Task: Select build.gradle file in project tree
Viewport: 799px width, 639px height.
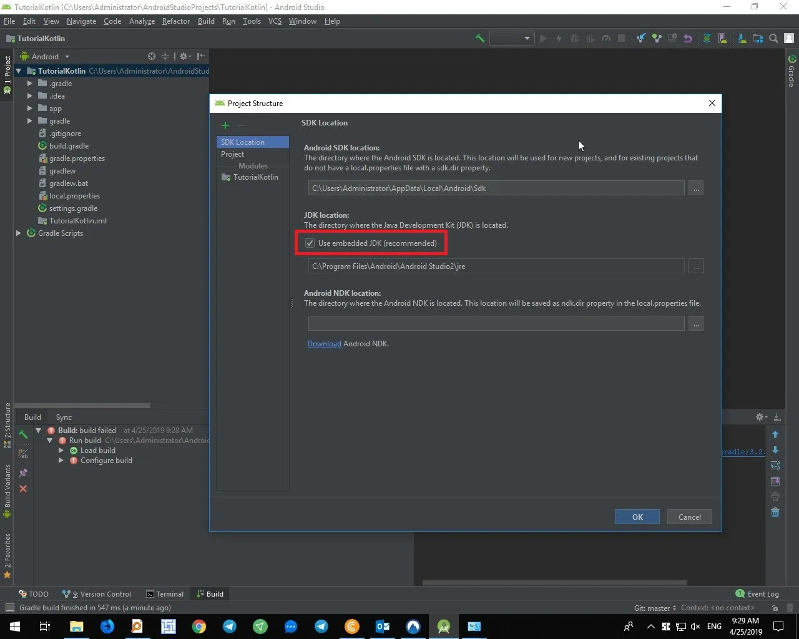Action: coord(63,146)
